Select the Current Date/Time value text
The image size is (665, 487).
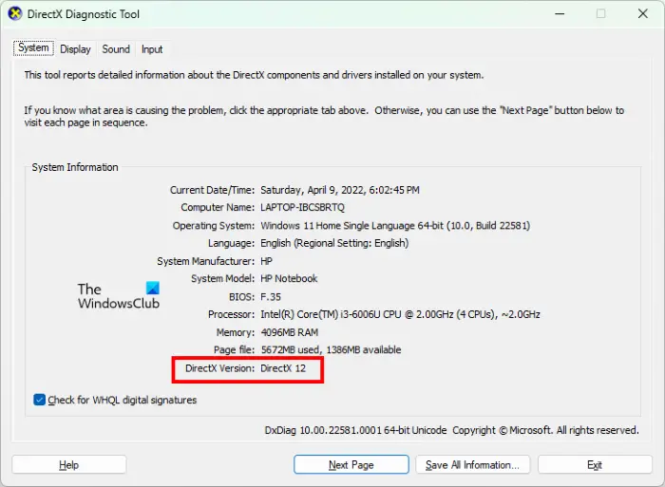point(340,190)
